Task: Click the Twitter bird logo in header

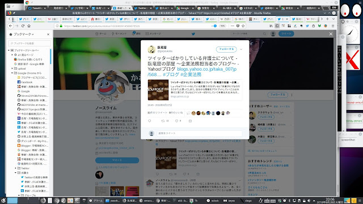Action: point(193,34)
